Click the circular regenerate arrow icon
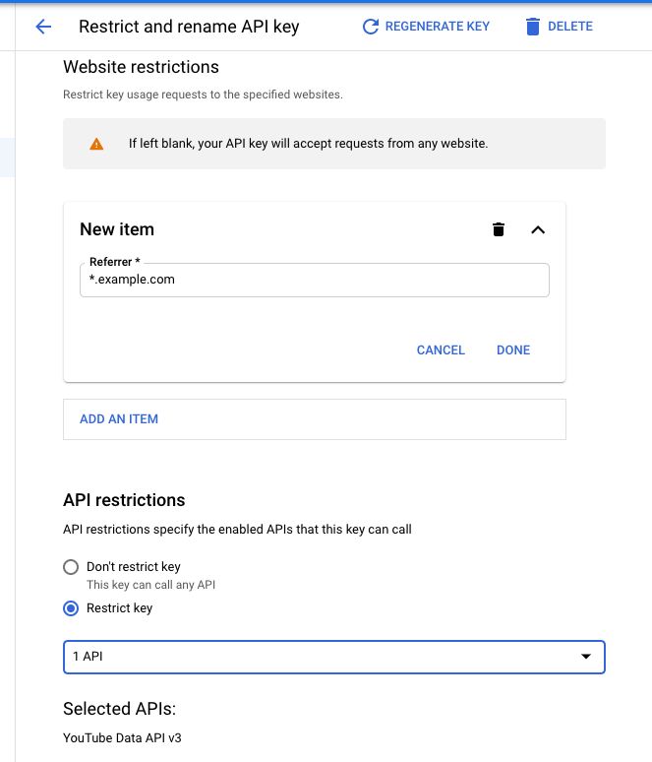 [371, 27]
